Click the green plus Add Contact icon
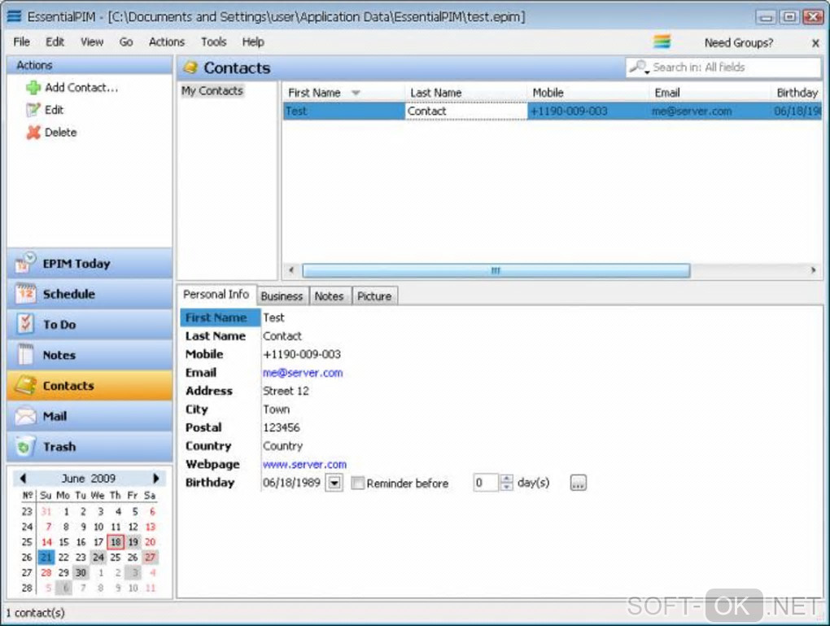Screen dimensions: 830x626 coord(33,87)
